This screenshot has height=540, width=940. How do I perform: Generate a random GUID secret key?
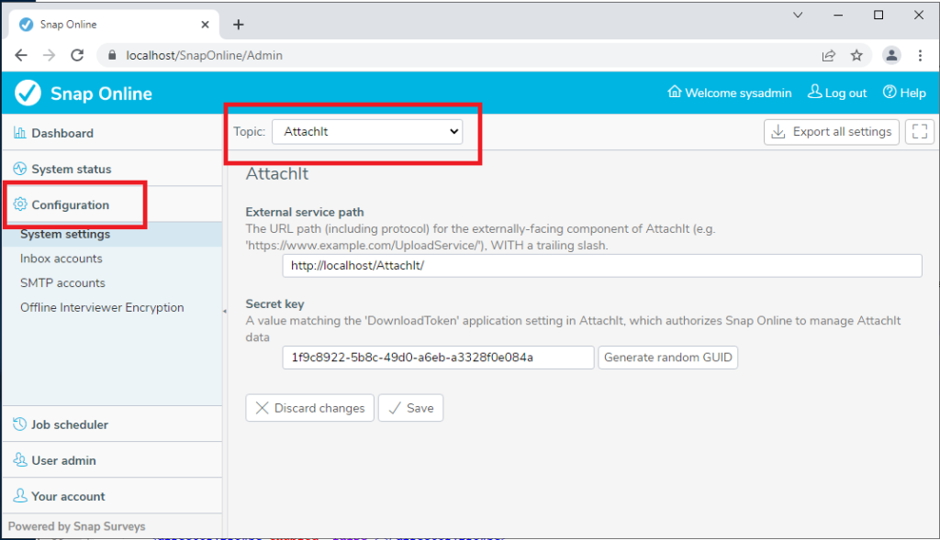[x=667, y=357]
